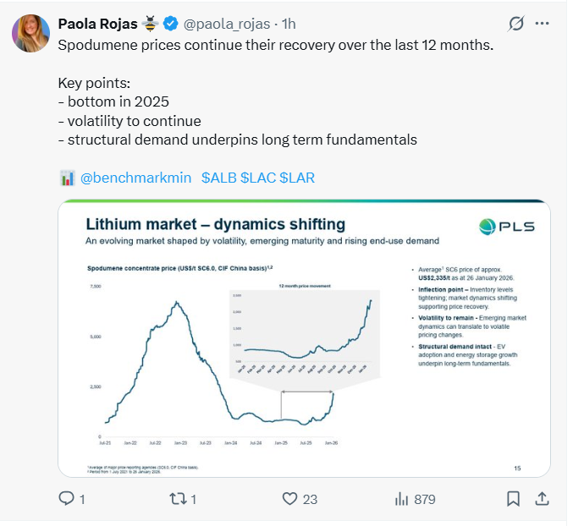Open the lithium market chart image
The height and width of the screenshot is (526, 573).
click(304, 338)
